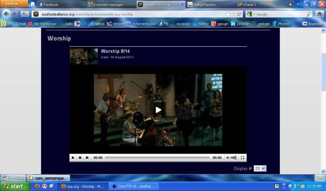Open the FB bookmark in bookmarks toolbar
326x191 pixels.
tap(164, 24)
